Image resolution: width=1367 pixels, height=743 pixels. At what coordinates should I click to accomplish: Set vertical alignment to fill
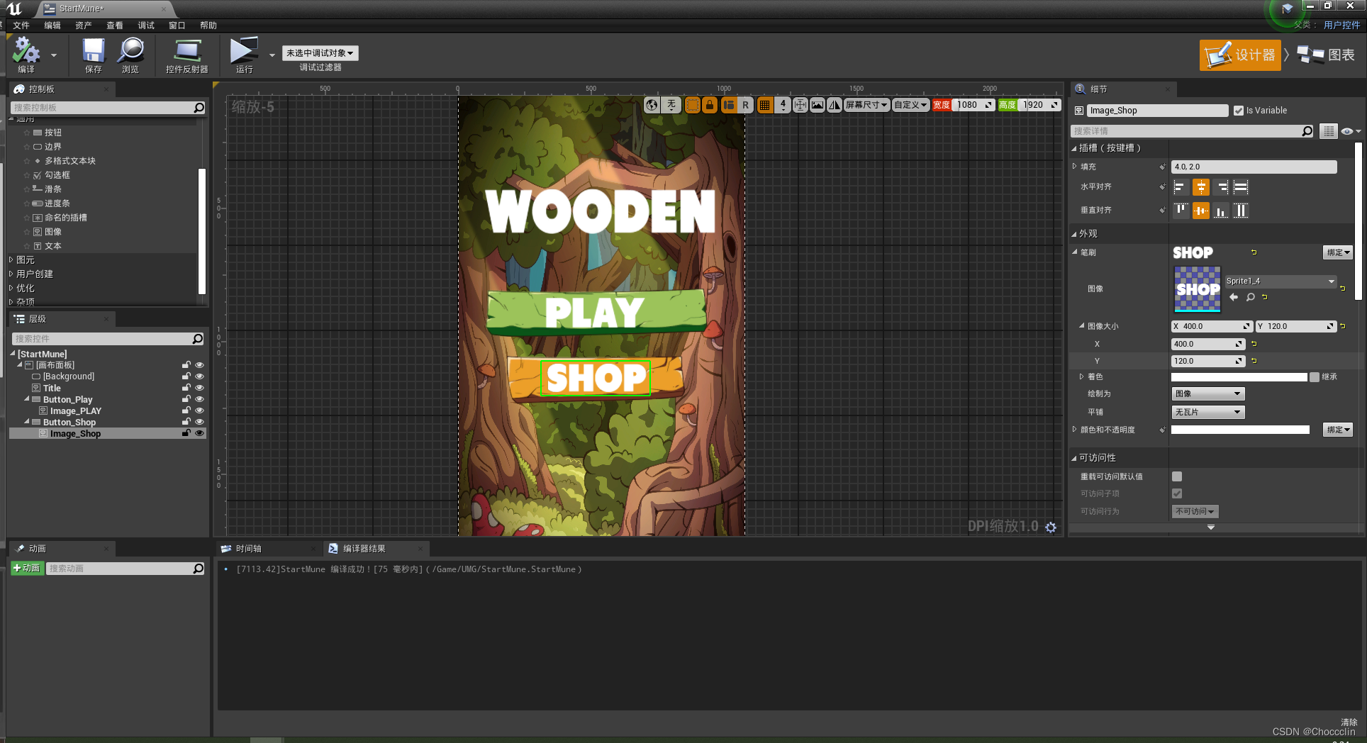[1241, 211]
